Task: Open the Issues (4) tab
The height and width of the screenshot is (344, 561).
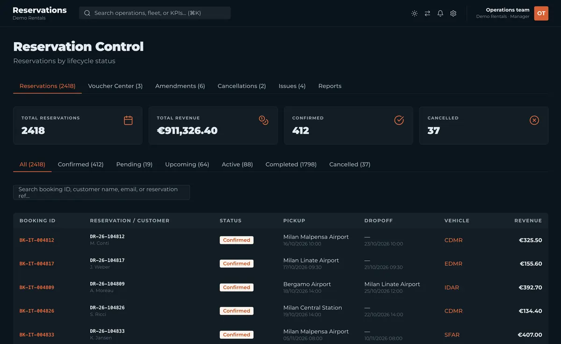Action: point(292,86)
